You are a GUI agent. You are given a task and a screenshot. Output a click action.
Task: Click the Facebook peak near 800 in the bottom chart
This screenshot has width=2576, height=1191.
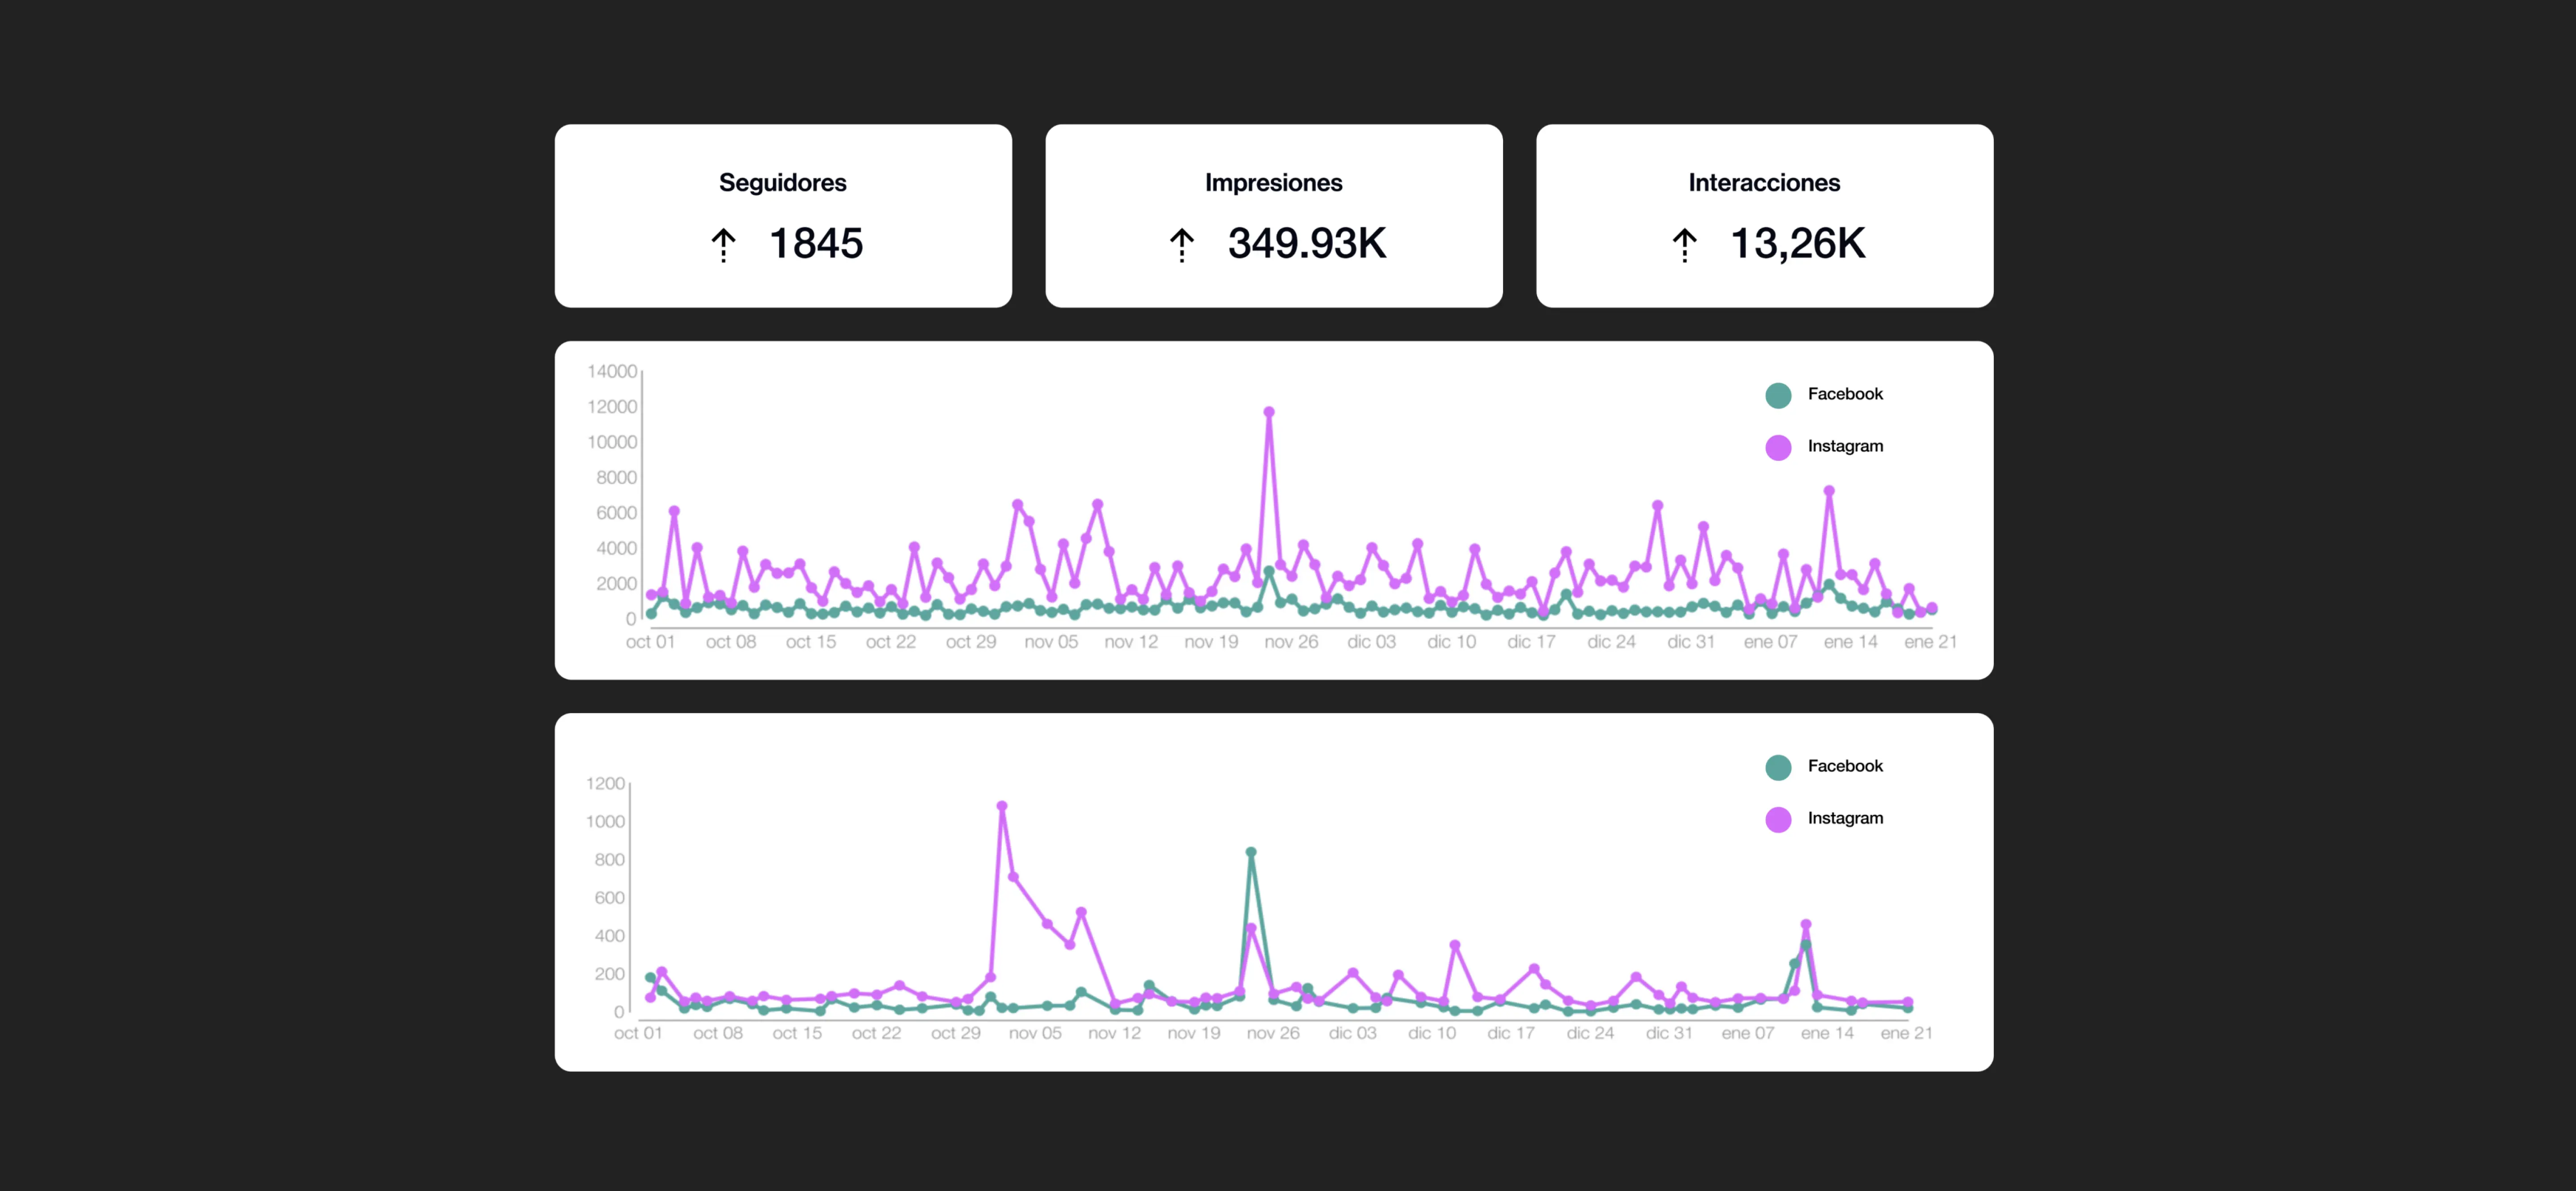coord(1251,853)
